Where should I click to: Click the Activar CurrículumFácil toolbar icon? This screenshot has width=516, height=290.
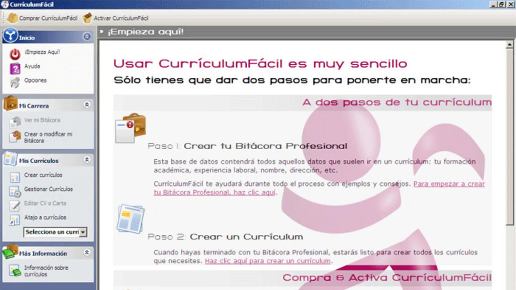coord(87,18)
